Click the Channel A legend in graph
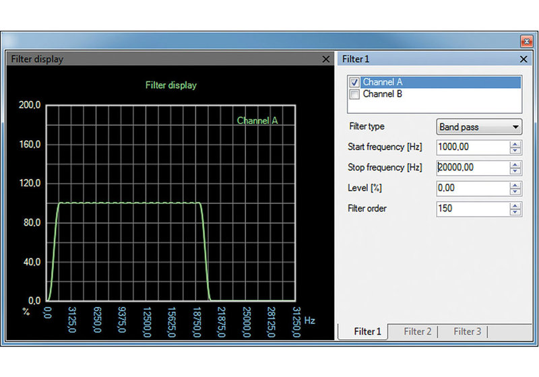The height and width of the screenshot is (377, 539). [257, 121]
